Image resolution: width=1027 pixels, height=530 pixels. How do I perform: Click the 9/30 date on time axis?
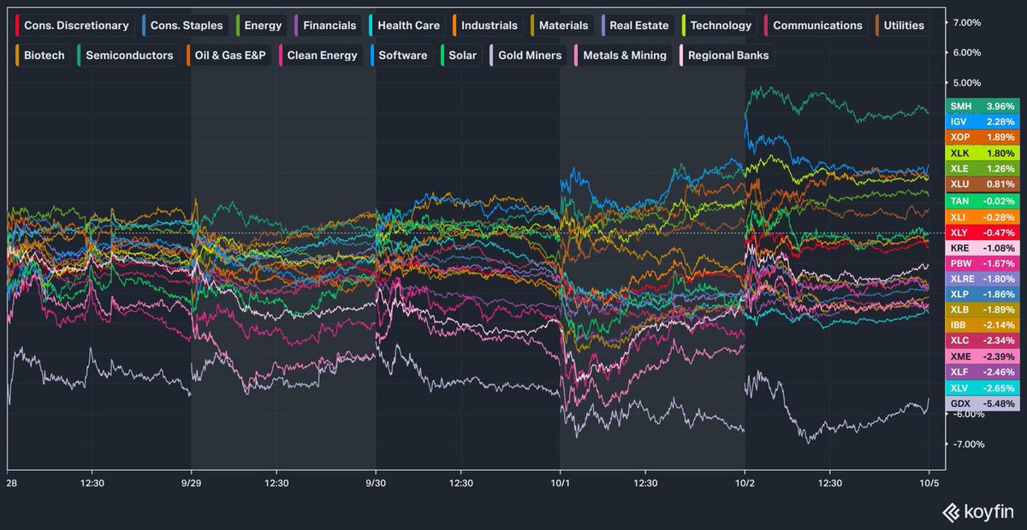[376, 483]
